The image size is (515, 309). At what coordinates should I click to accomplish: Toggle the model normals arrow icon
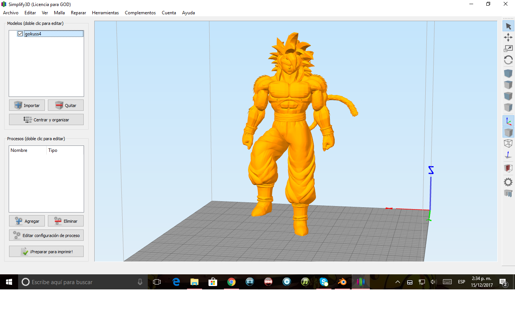pos(508,155)
